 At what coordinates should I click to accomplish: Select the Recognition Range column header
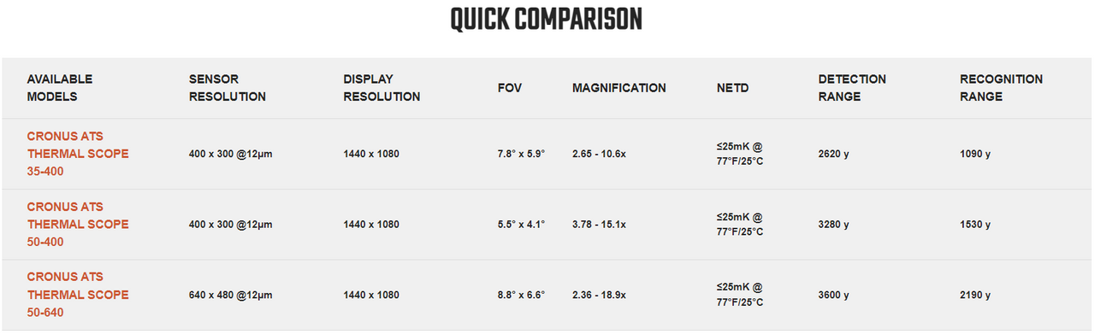1002,88
